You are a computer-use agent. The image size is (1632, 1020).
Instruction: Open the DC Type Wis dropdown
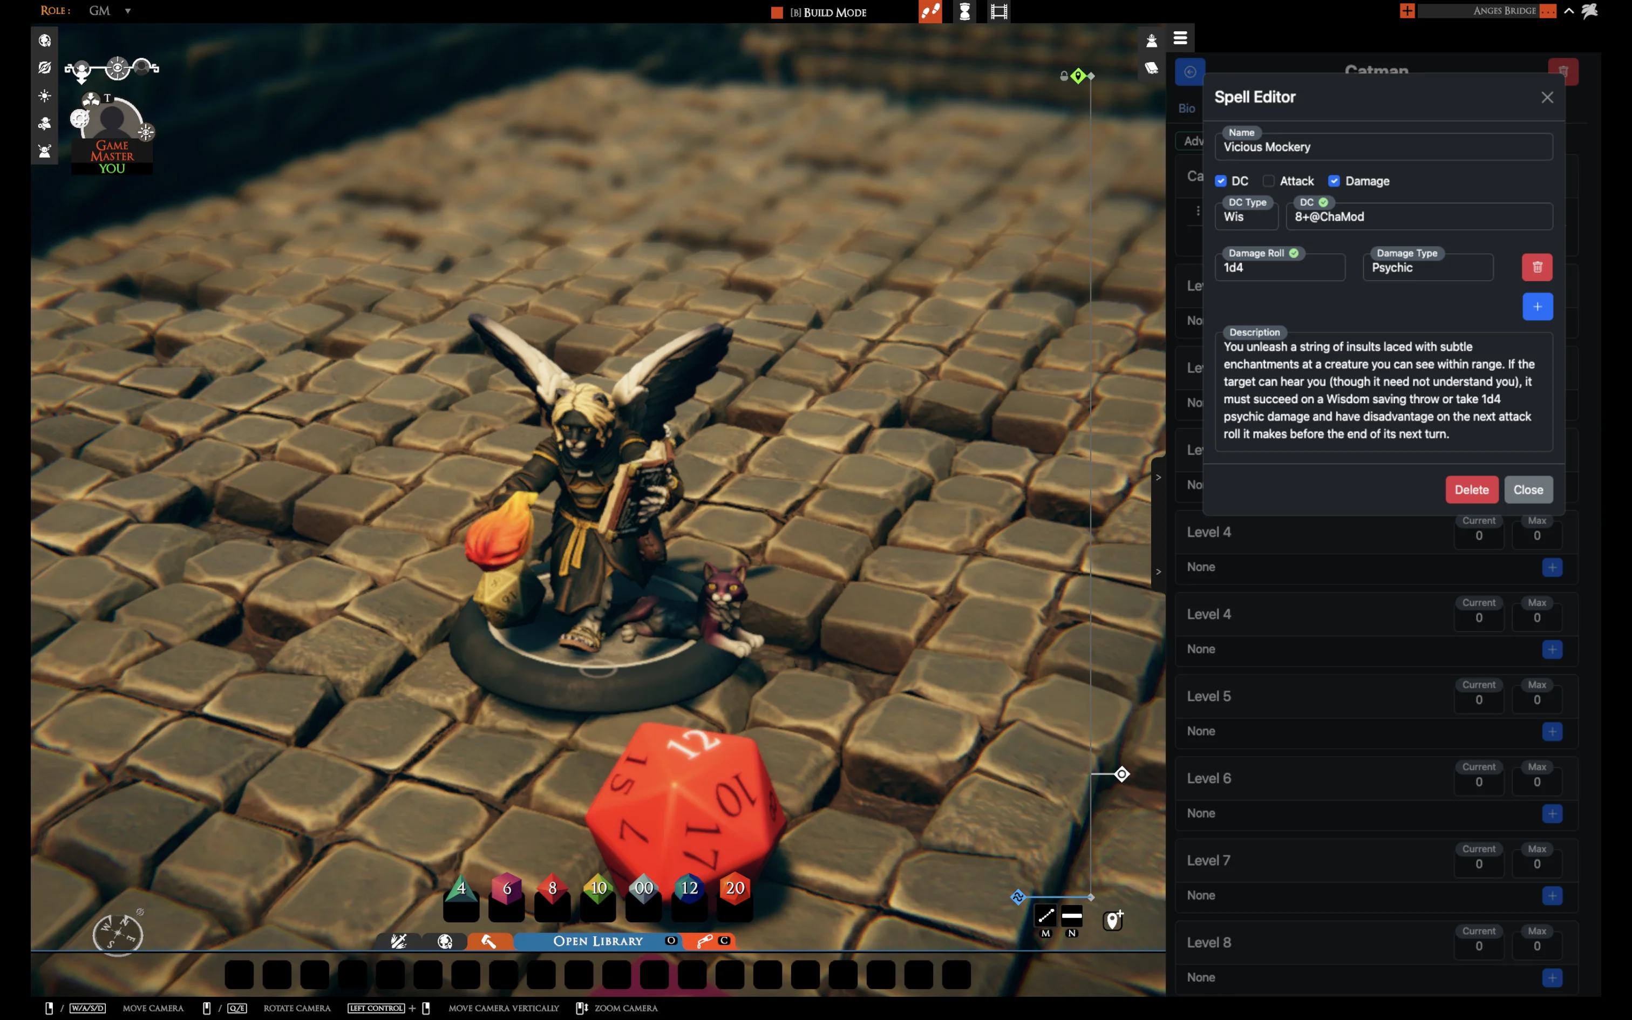point(1246,216)
